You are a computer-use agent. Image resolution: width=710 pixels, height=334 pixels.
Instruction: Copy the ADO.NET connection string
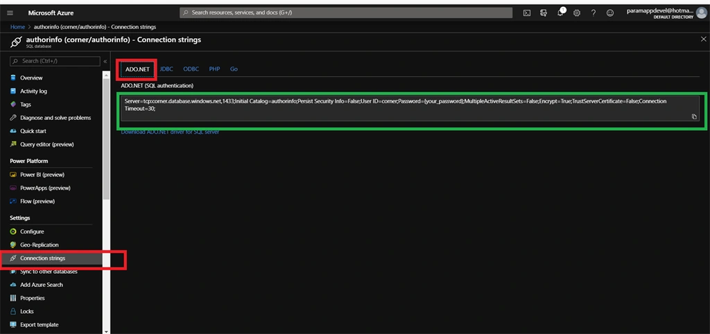[x=694, y=117]
